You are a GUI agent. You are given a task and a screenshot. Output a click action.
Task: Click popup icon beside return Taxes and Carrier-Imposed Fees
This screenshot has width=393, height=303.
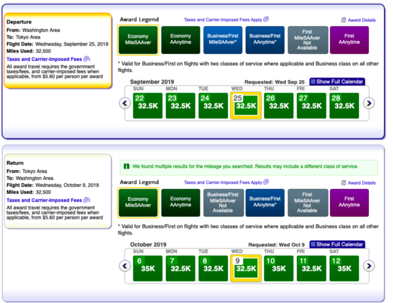(86, 200)
